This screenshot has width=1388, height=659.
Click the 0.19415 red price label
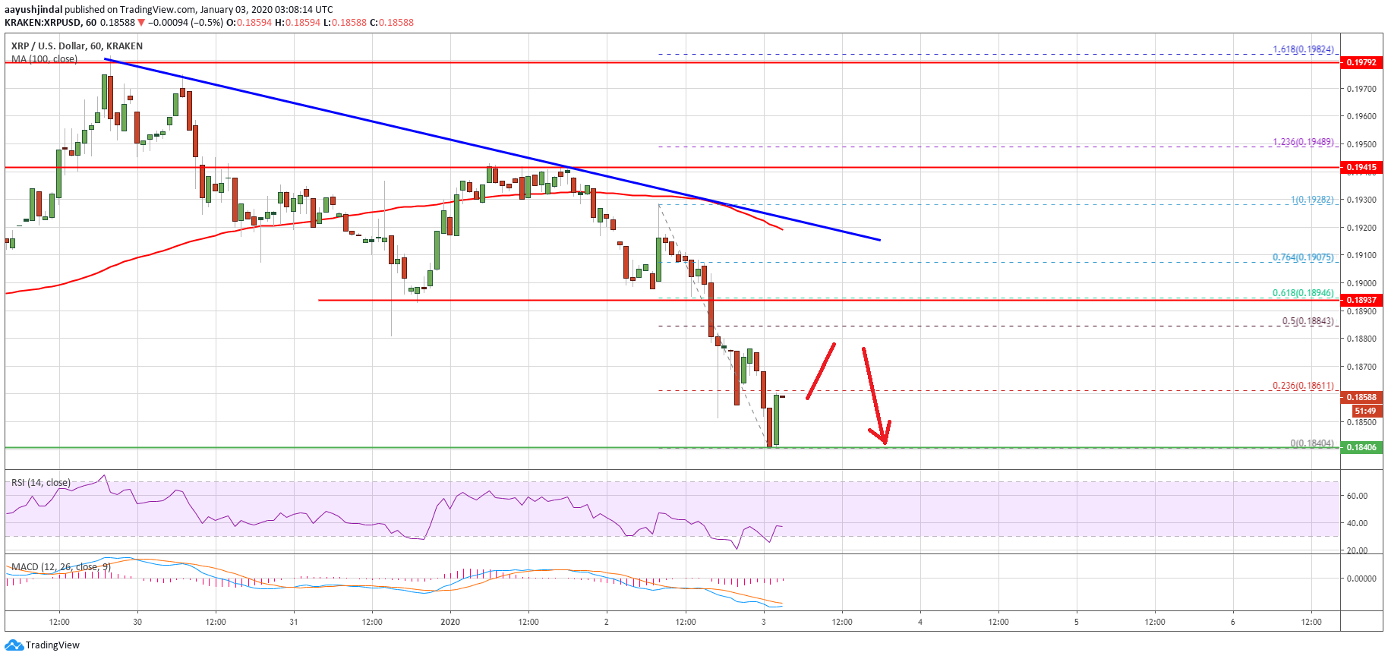[1361, 167]
